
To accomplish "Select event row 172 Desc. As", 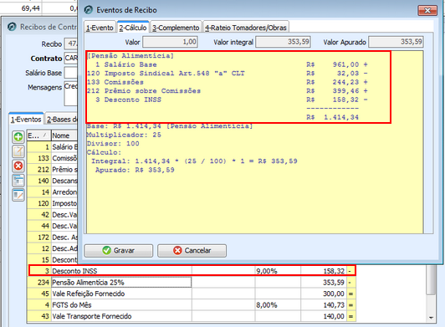I will coord(52,238).
